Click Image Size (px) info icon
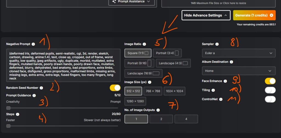The width and height of the screenshot is (281, 138). coord(150,82)
